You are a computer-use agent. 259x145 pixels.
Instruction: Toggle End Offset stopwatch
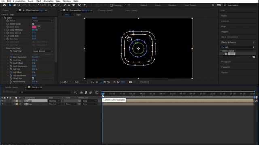(x=11, y=72)
